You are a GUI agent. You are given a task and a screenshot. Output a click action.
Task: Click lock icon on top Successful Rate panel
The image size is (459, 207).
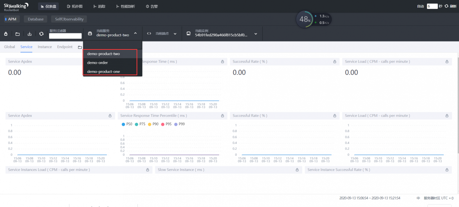[x=335, y=62]
